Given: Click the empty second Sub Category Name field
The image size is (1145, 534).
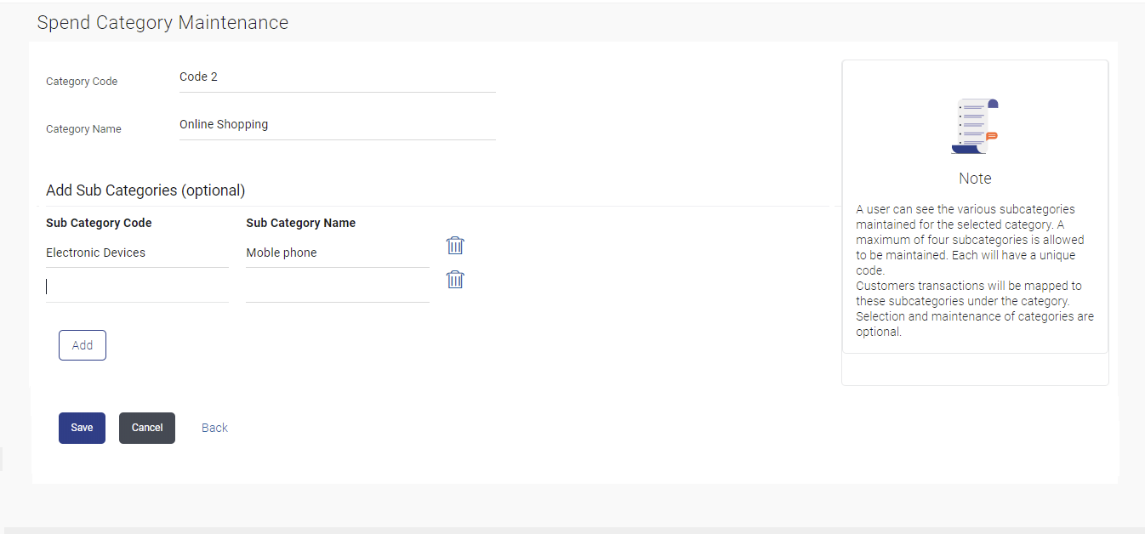Looking at the screenshot, I should coord(337,287).
